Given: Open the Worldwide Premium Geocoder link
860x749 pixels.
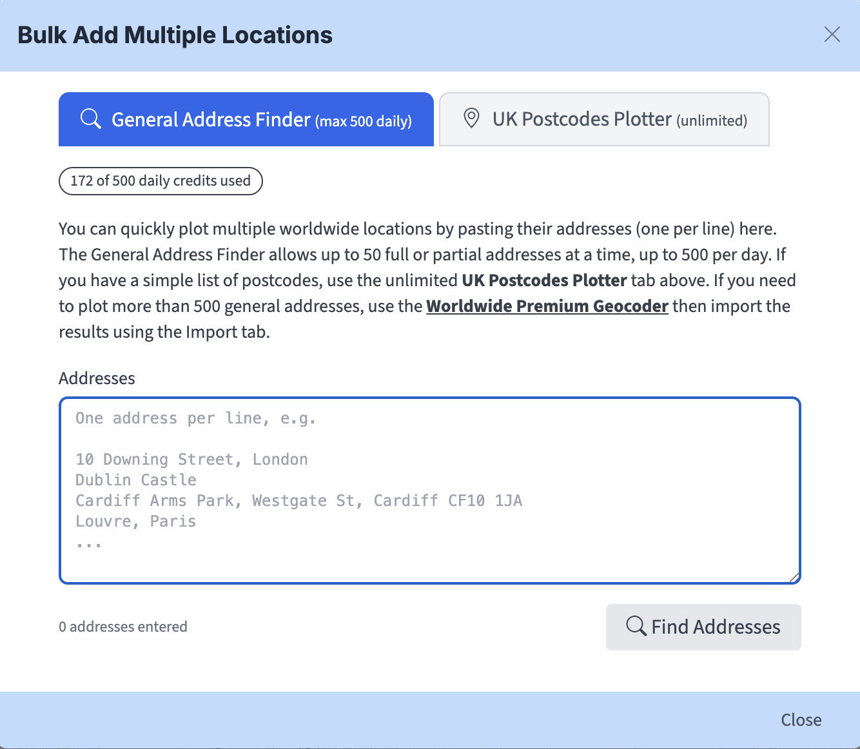Looking at the screenshot, I should point(547,306).
